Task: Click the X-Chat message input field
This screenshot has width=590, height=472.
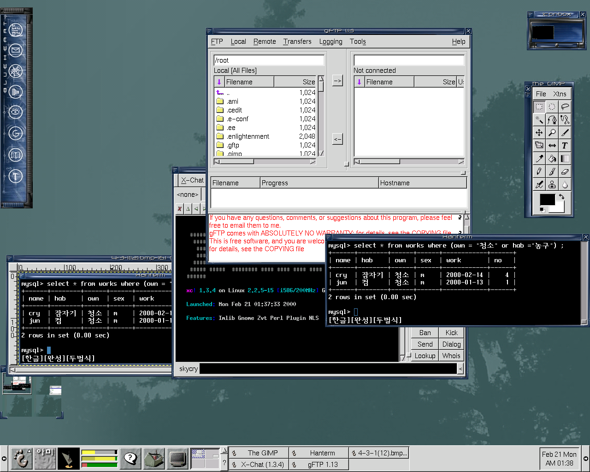Action: 328,368
